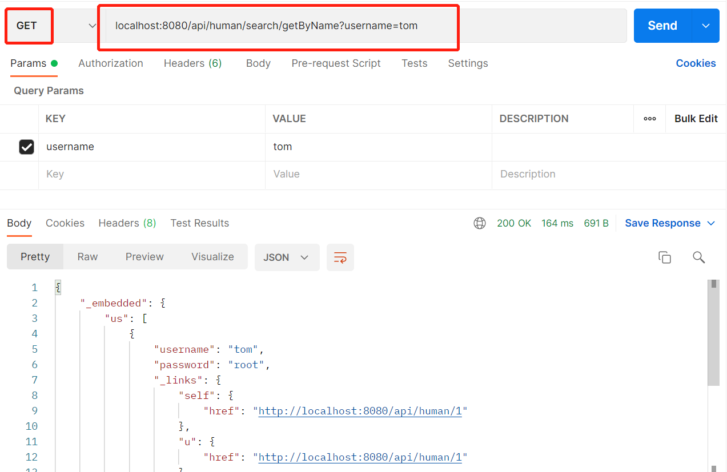Click the wrap lines icon in response toolbar
Image resolution: width=727 pixels, height=472 pixels.
[340, 257]
